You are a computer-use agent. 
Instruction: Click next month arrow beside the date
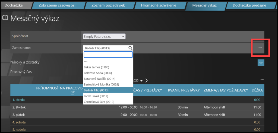tap(147, 81)
